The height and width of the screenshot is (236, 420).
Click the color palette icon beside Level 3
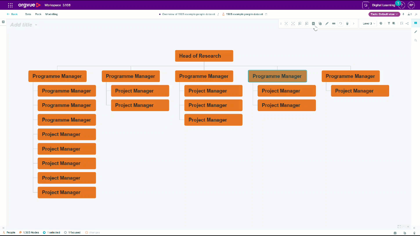click(381, 23)
